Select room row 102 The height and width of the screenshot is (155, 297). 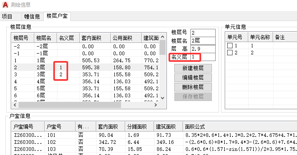click(x=154, y=142)
